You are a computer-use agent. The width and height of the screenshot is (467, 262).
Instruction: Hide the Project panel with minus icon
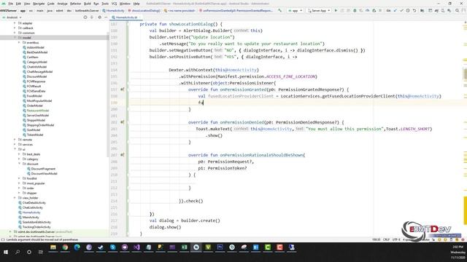(106, 17)
